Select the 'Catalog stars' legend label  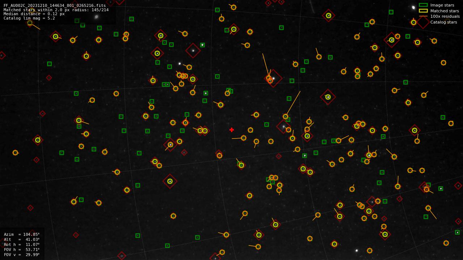pyautogui.click(x=443, y=22)
